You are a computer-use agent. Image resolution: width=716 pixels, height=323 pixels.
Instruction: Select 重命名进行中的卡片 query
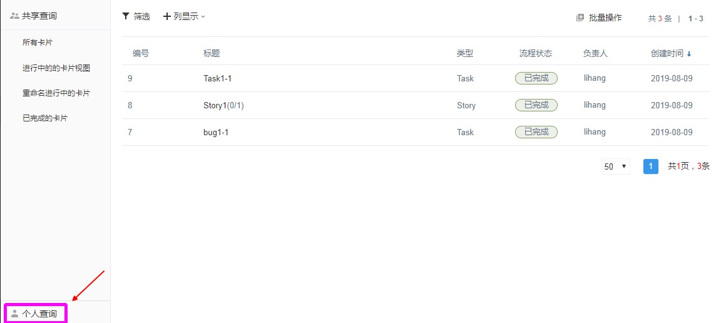tap(56, 93)
